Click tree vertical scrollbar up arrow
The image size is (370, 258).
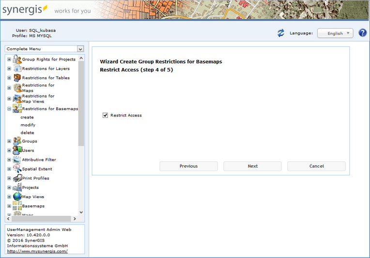[81, 58]
